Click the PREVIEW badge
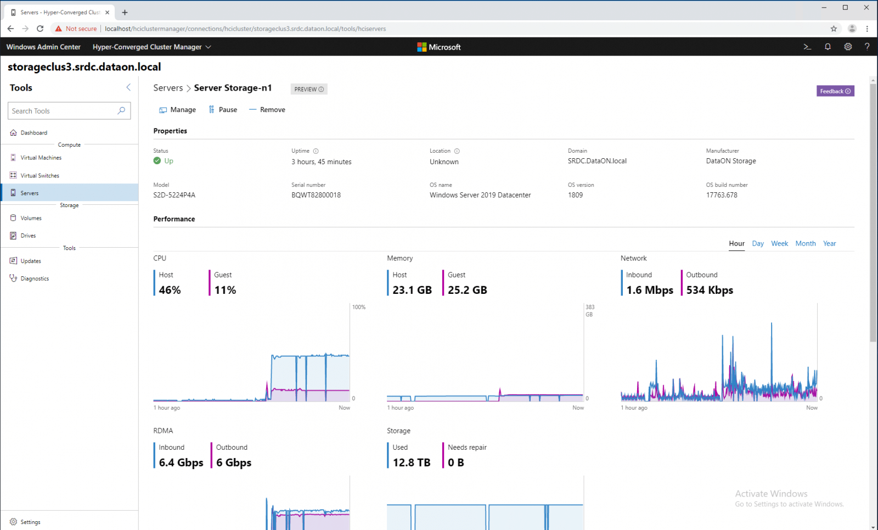 click(309, 89)
